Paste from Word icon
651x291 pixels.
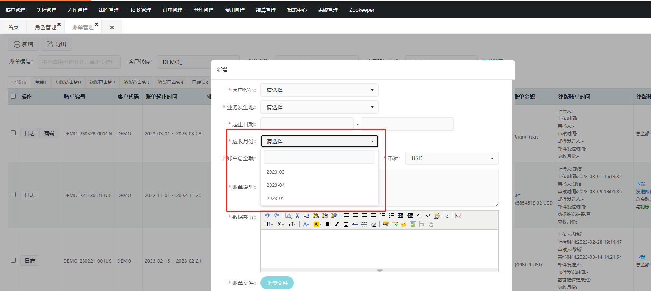click(334, 216)
